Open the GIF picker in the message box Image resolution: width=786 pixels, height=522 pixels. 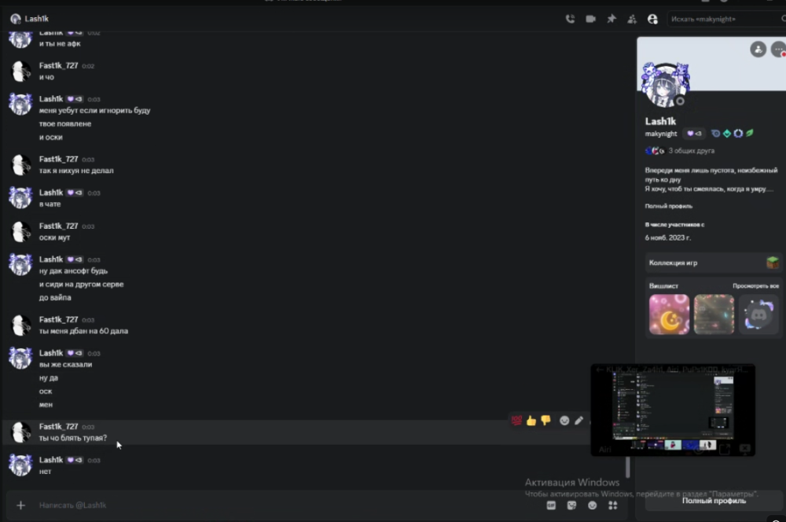pyautogui.click(x=551, y=505)
